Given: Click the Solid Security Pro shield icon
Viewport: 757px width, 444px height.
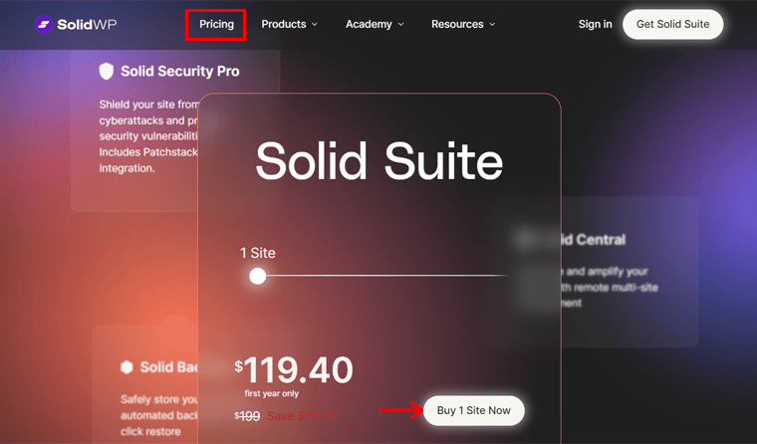Looking at the screenshot, I should 107,72.
